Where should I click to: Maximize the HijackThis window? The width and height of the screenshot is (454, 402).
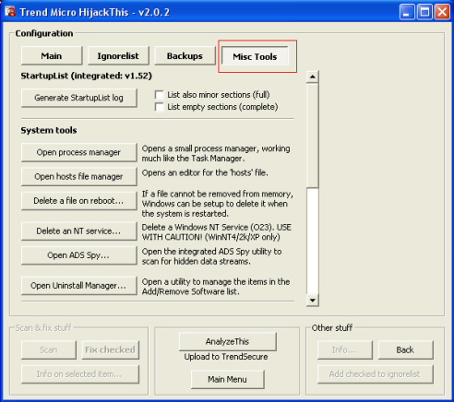[x=424, y=12]
